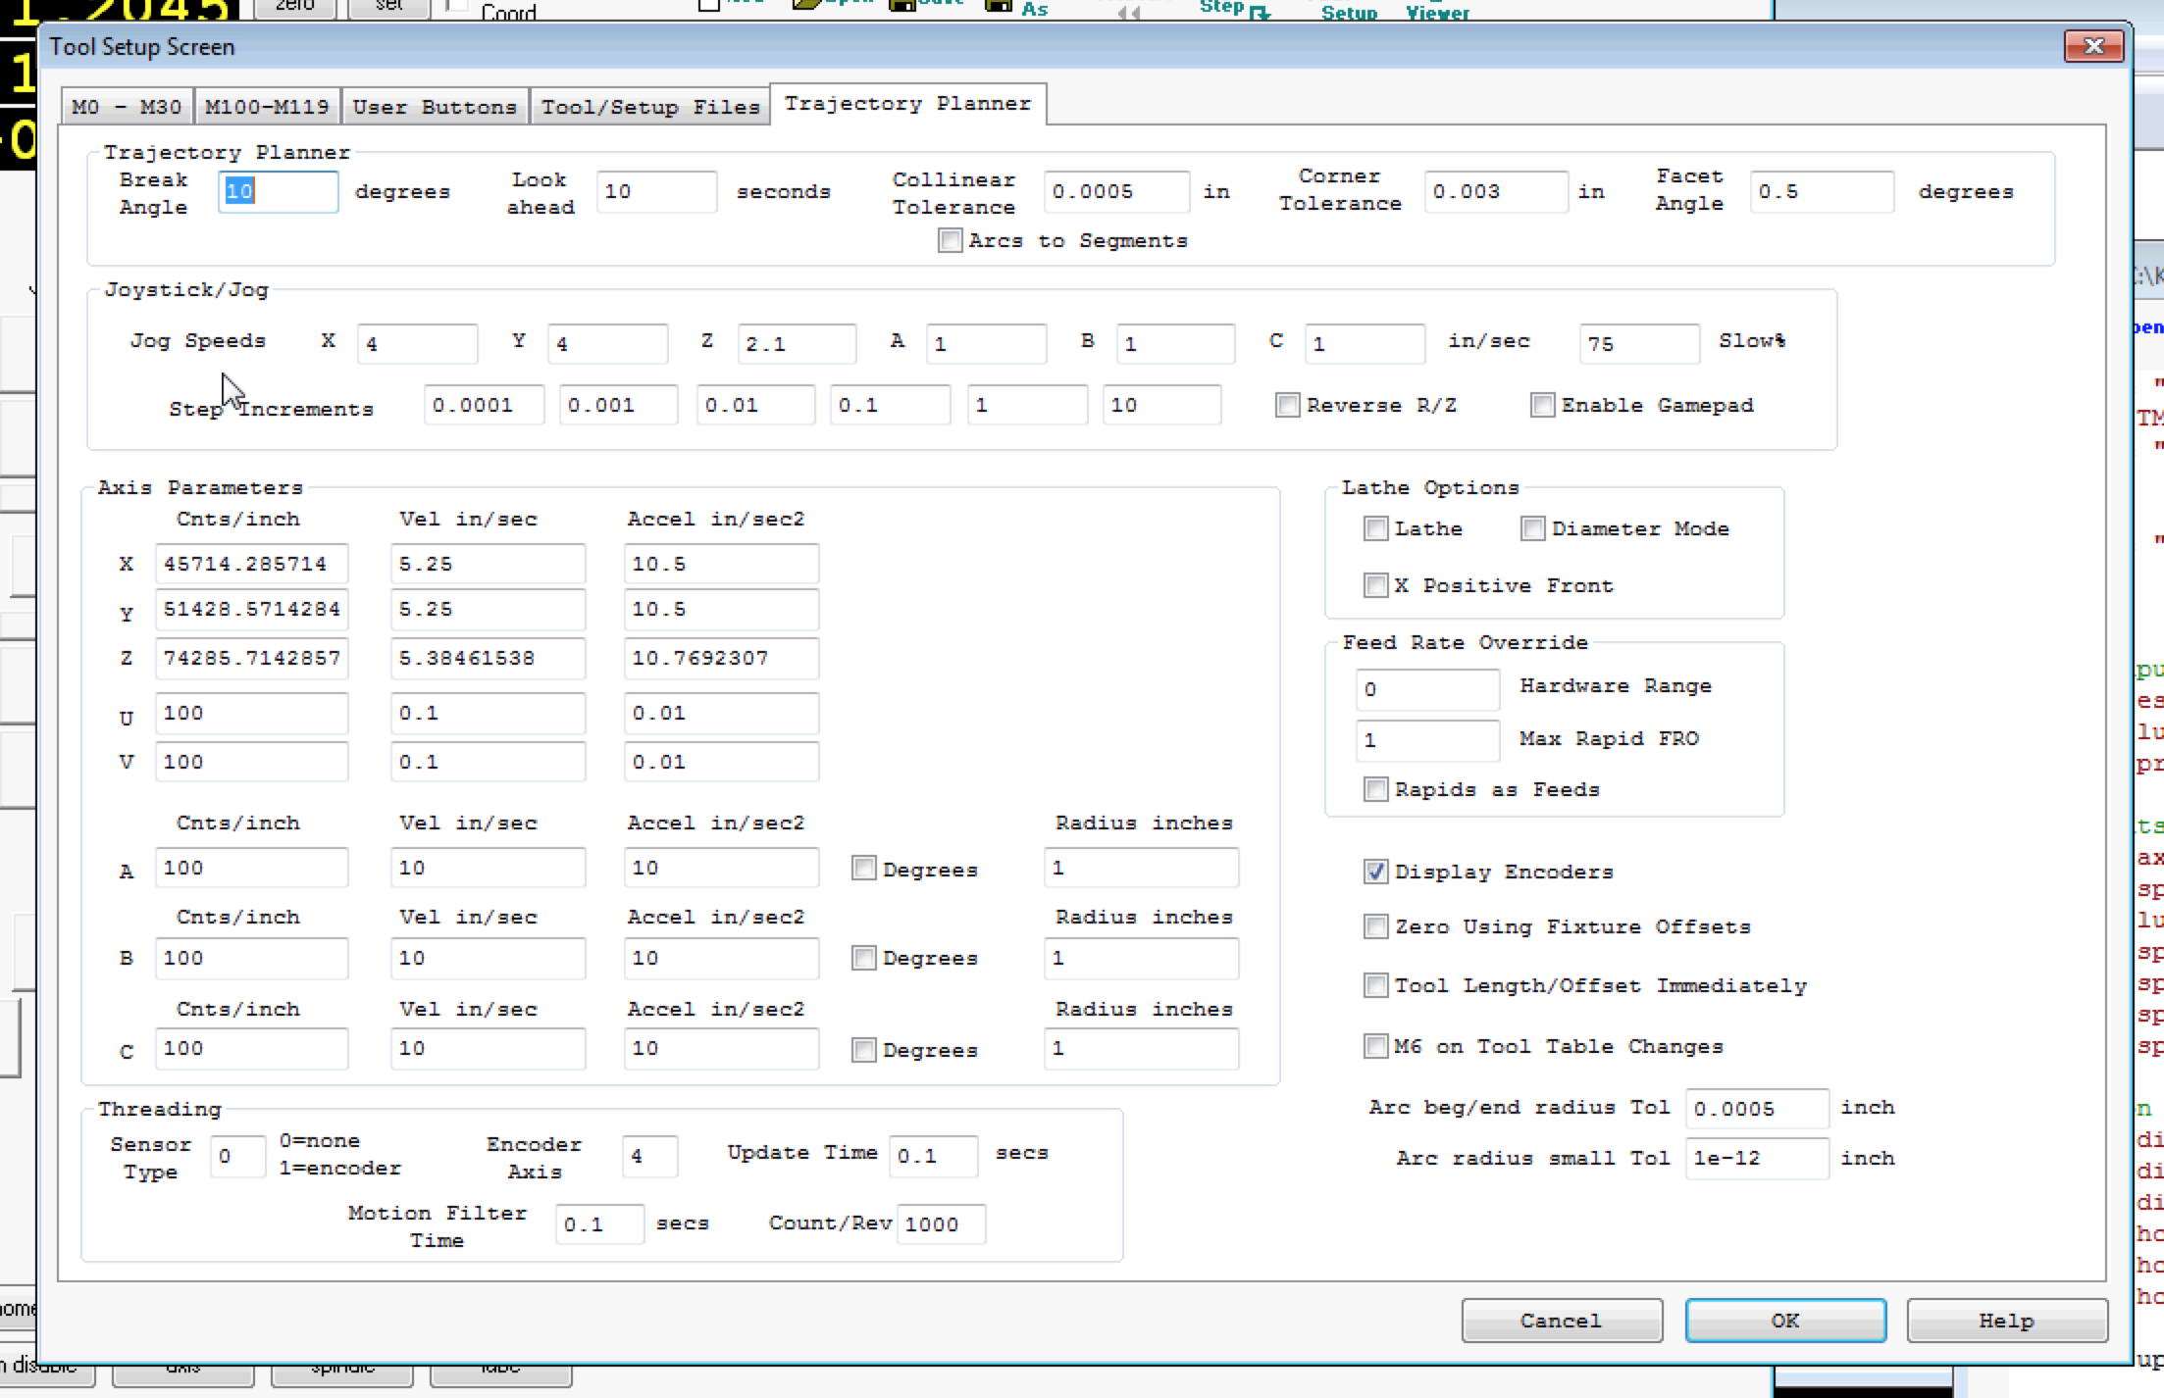Close the Tool Setup Screen dialog
The image size is (2164, 1398).
click(2092, 46)
